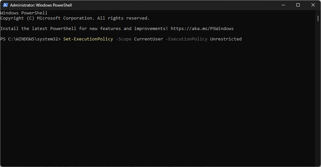This screenshot has width=321, height=167.
Task: Click the "-ExecutionPolicy" parameter
Action: point(187,39)
